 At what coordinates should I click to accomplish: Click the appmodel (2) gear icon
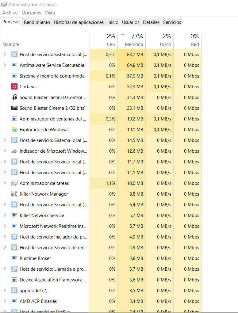click(14, 290)
